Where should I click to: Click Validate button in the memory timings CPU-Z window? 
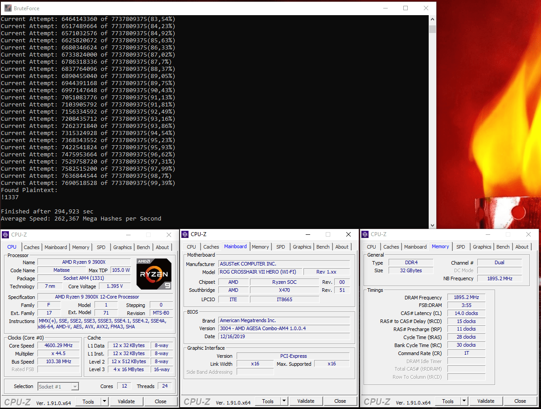tap(486, 401)
